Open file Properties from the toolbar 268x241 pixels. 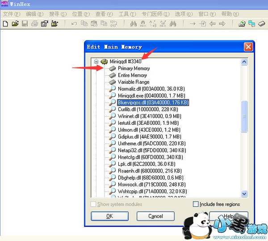pos(44,24)
